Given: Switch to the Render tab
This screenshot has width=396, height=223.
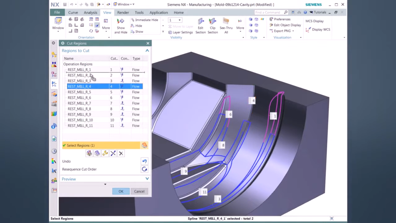Looking at the screenshot, I should [123, 12].
